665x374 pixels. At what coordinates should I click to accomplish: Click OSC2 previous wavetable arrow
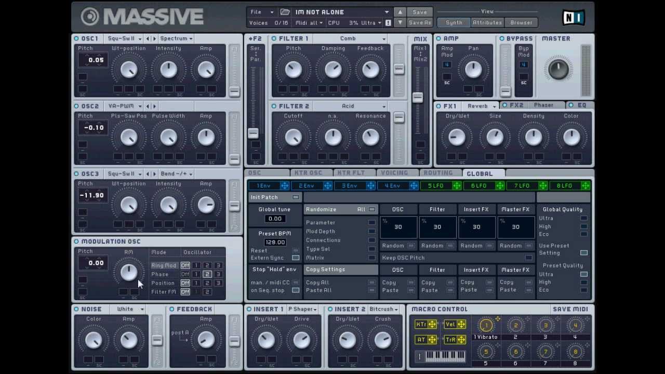pyautogui.click(x=148, y=106)
